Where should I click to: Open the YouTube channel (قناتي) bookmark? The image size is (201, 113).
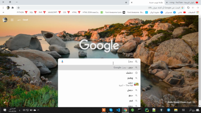182,12
